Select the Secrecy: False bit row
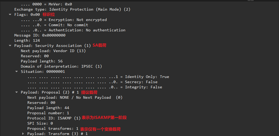Viewport: 279px width, 136px height. [x=92, y=82]
